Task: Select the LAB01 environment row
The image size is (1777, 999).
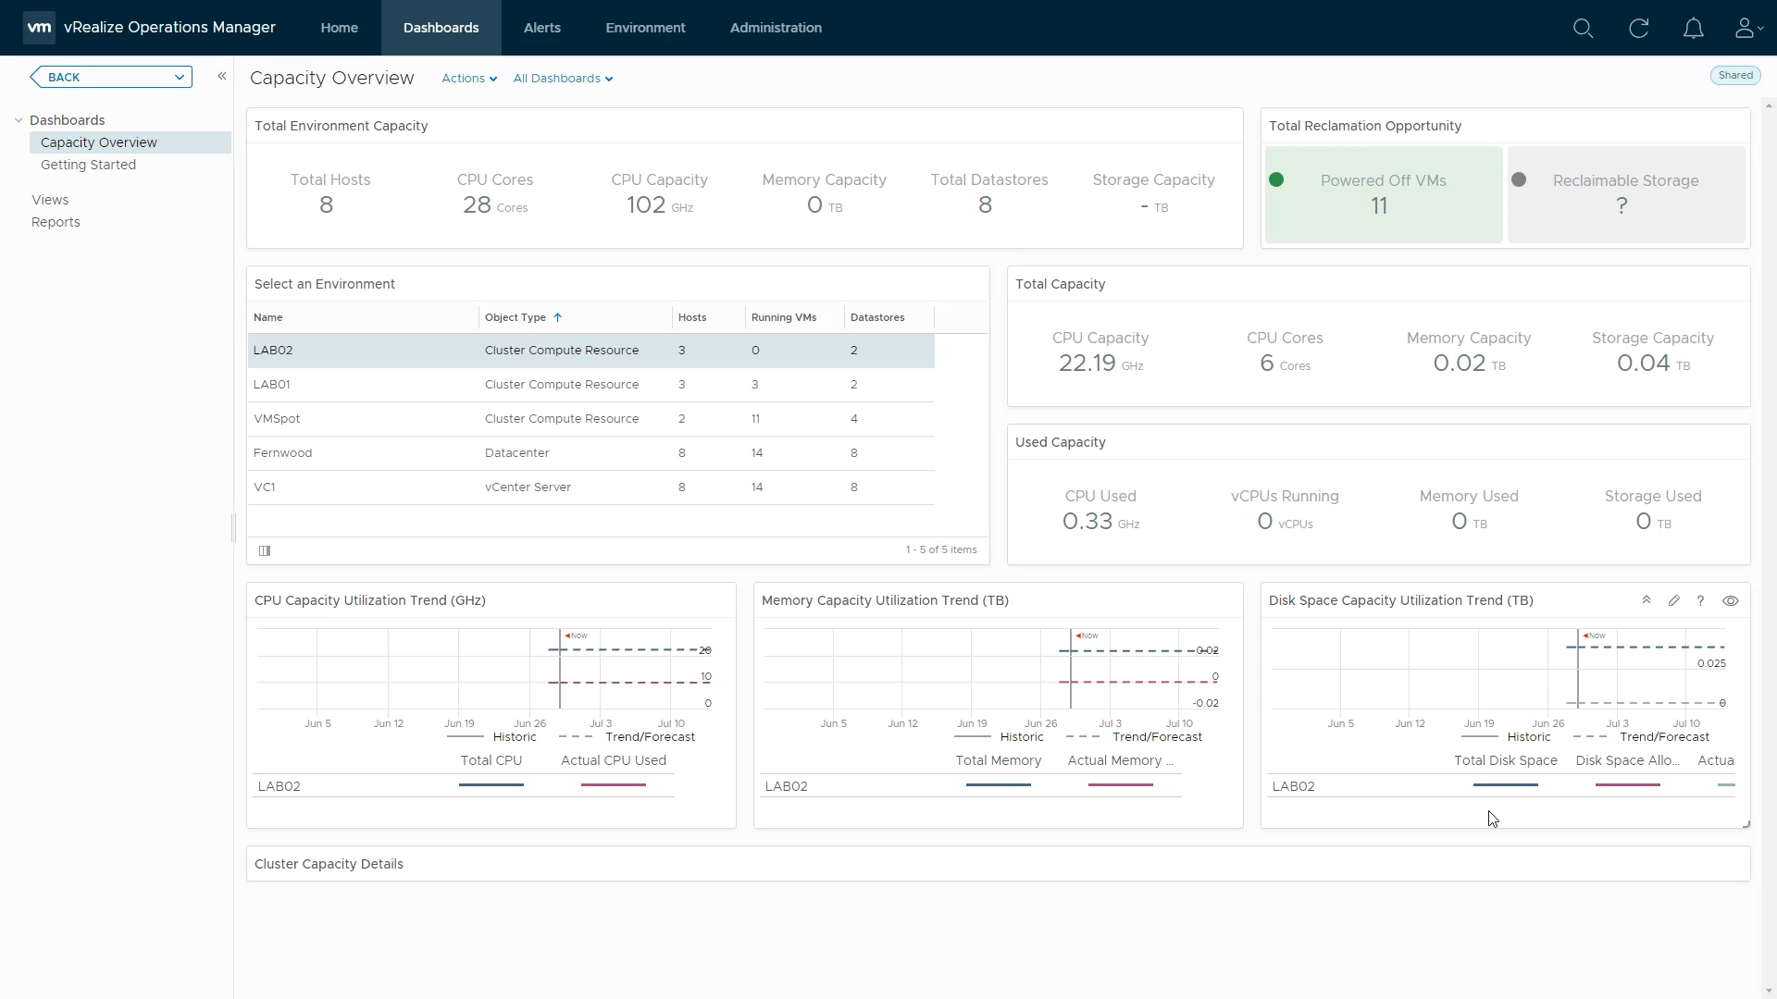Action: click(x=590, y=385)
